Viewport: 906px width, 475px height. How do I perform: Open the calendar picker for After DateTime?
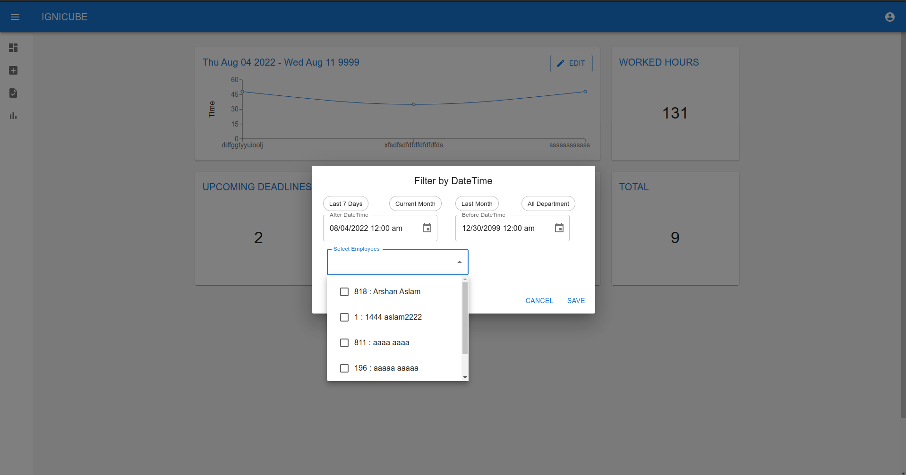pyautogui.click(x=427, y=228)
